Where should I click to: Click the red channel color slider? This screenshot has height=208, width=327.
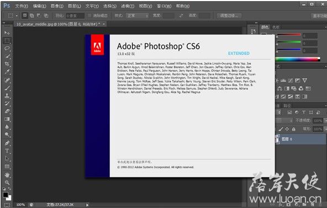pyautogui.click(x=289, y=35)
